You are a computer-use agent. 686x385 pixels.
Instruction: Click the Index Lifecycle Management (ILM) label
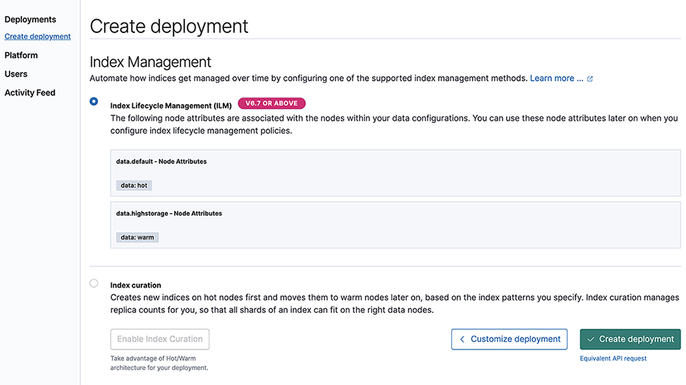[x=171, y=105]
